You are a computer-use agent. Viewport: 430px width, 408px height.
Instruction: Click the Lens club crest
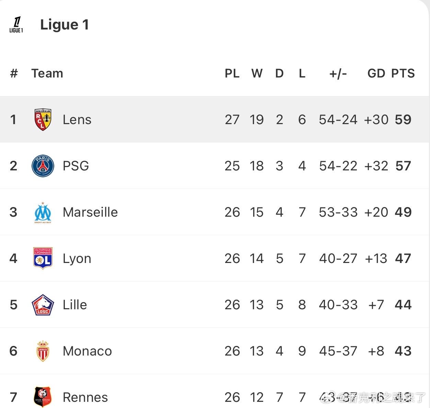[43, 119]
